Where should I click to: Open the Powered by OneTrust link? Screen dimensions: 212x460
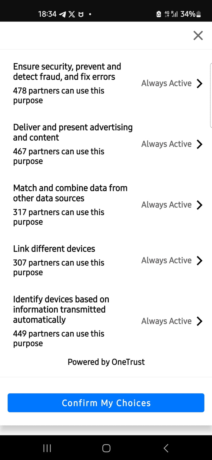(106, 362)
